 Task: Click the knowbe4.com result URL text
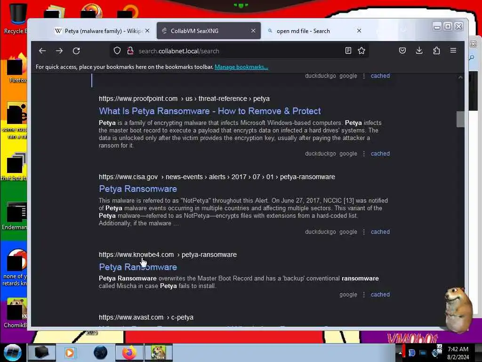(x=168, y=255)
